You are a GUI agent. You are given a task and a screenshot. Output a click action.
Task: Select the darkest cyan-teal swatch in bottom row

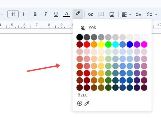click(115, 88)
